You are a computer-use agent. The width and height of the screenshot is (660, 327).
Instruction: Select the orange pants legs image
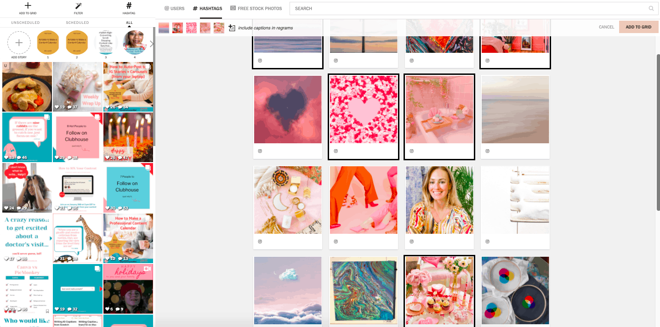pyautogui.click(x=364, y=200)
